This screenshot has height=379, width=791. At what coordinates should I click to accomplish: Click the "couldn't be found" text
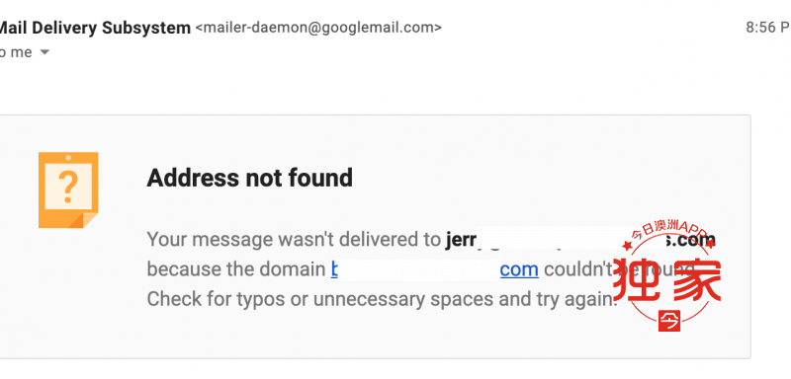click(x=620, y=269)
